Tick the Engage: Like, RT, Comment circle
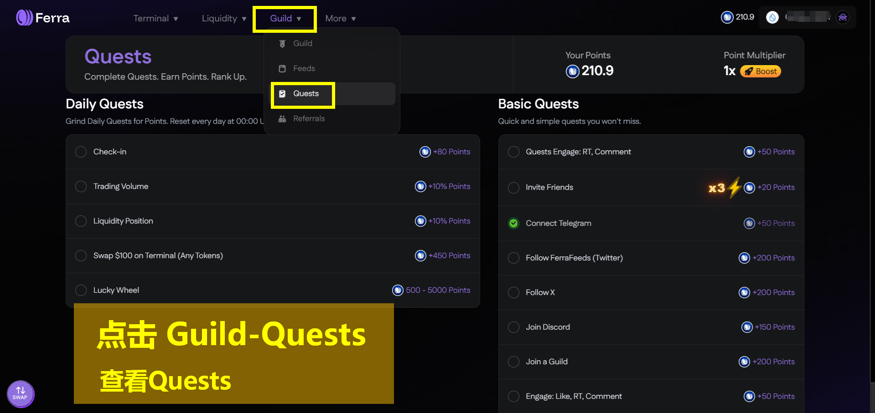The width and height of the screenshot is (875, 413). [x=513, y=396]
